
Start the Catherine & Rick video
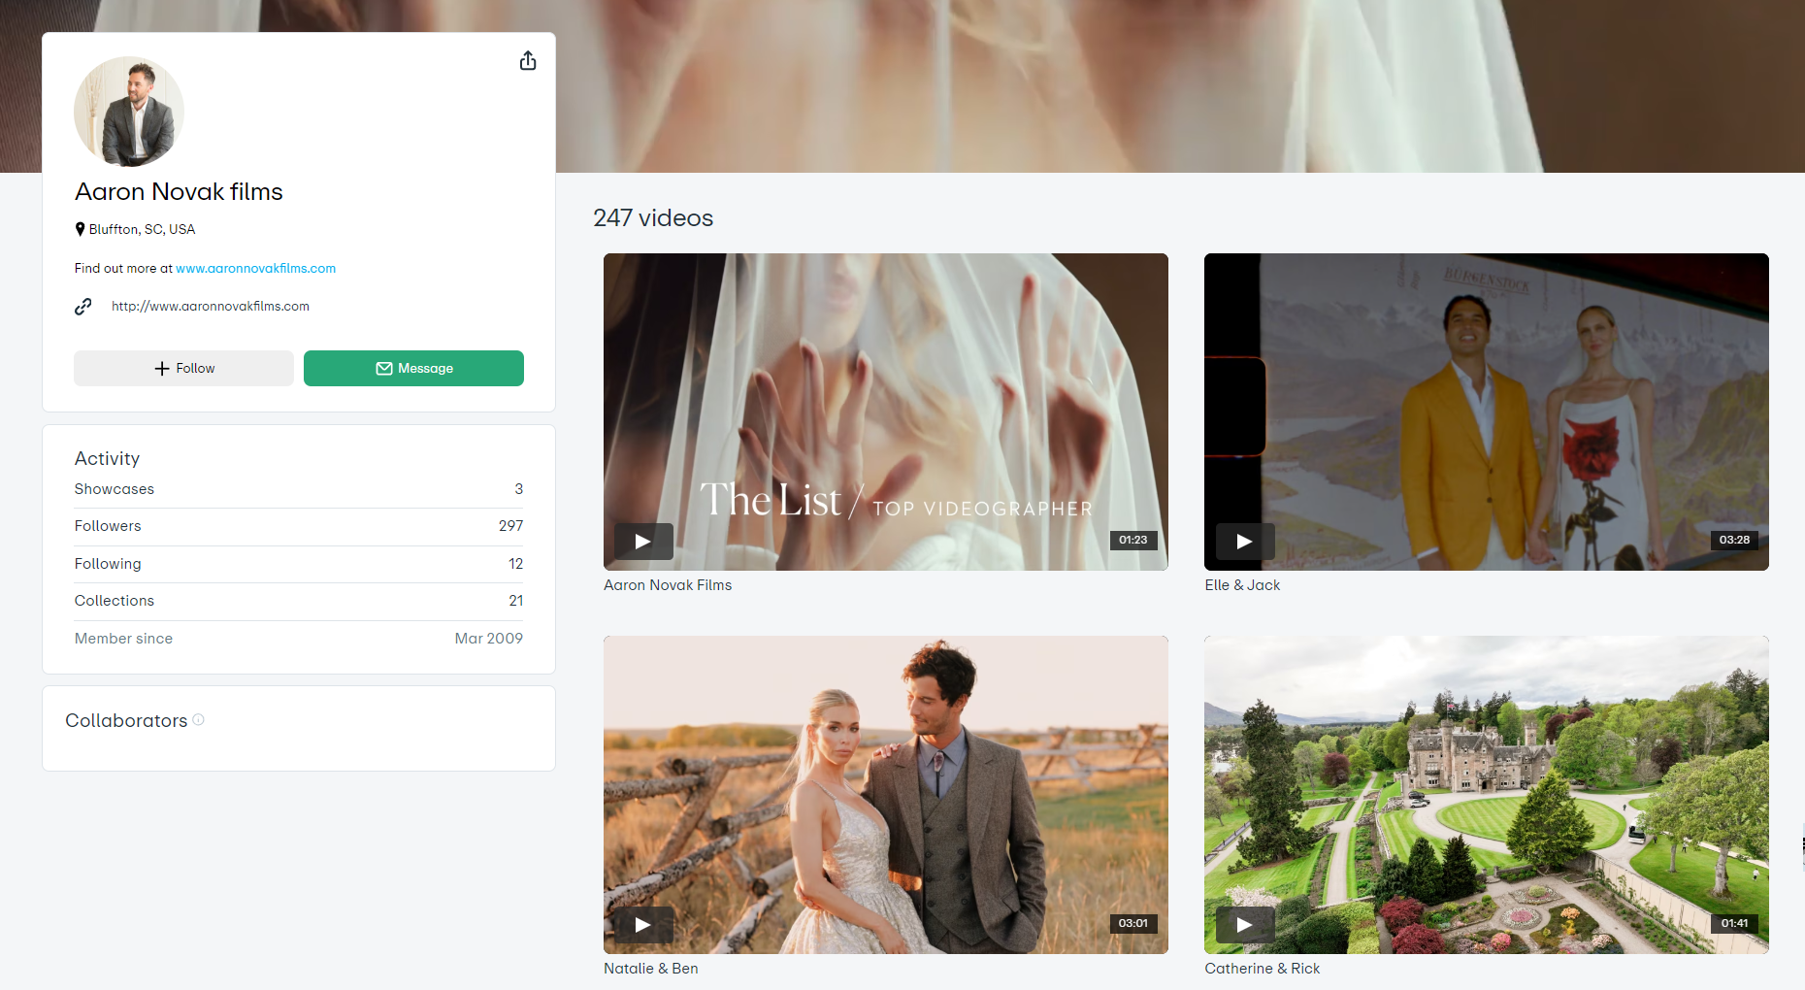click(1244, 924)
